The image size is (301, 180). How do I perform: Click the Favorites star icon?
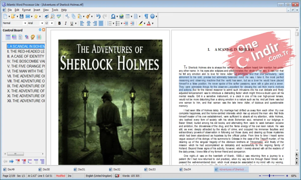point(36,16)
